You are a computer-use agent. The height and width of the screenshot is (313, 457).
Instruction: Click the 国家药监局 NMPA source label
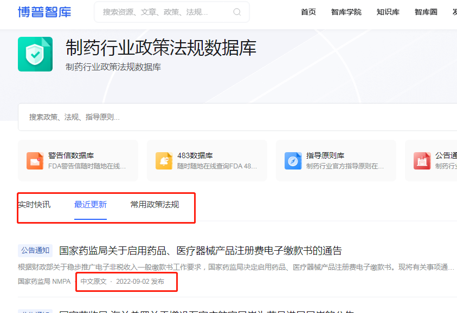point(44,282)
